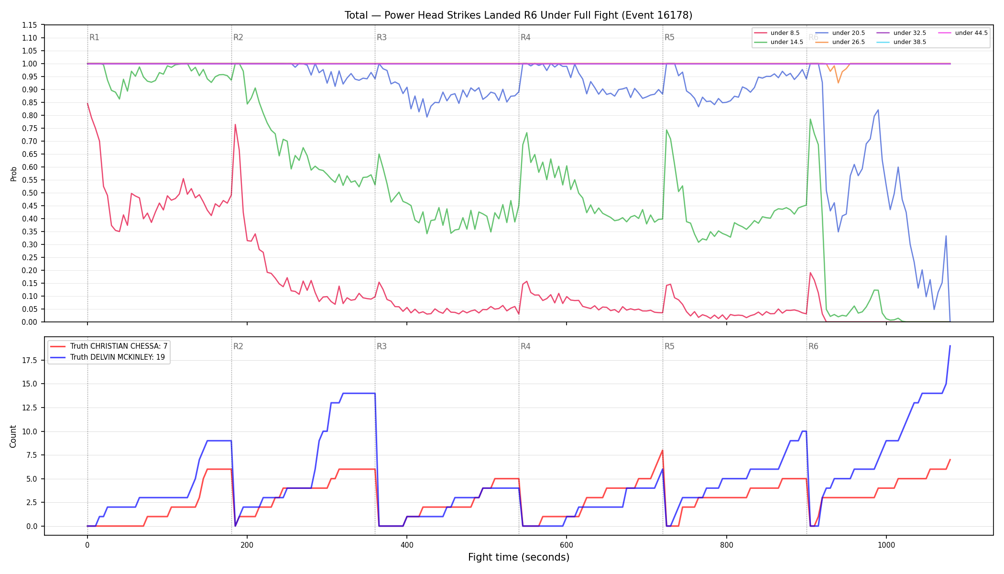
Task: Click the 'under 8.5' legend entry
Action: pyautogui.click(x=777, y=33)
